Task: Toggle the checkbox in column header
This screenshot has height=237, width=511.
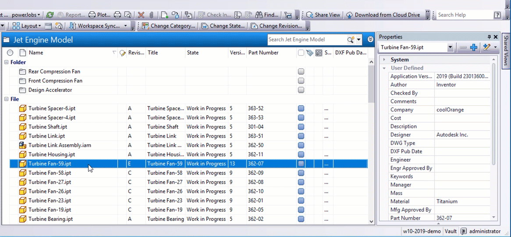Action: pos(301,53)
